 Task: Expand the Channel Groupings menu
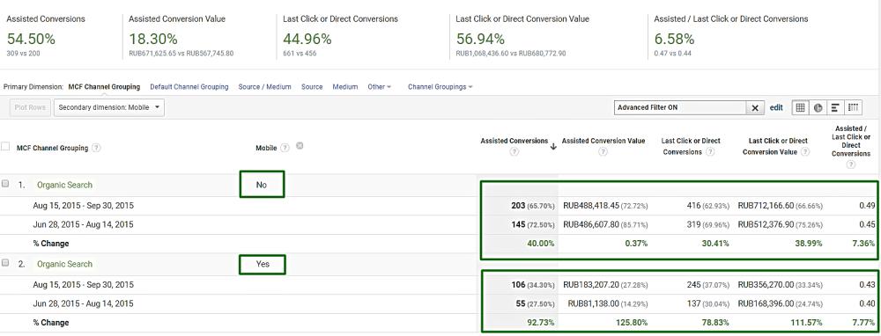pyautogui.click(x=440, y=87)
